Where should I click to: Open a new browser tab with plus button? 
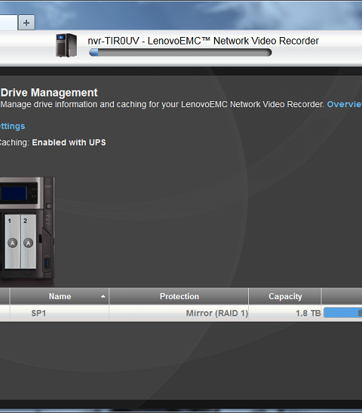coord(26,23)
